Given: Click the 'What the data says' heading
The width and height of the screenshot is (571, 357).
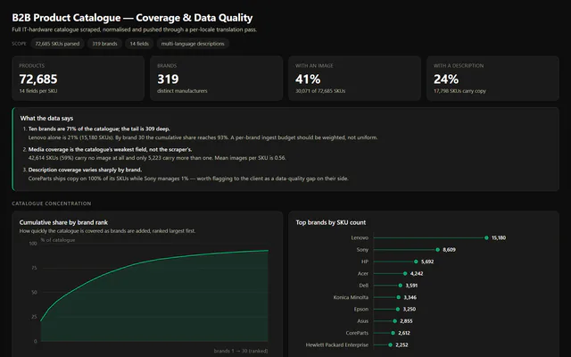Looking at the screenshot, I should tap(46, 119).
